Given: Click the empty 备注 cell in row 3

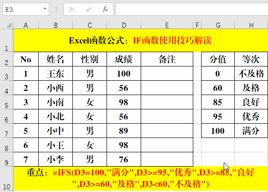Looking at the screenshot, I should coord(167,73).
